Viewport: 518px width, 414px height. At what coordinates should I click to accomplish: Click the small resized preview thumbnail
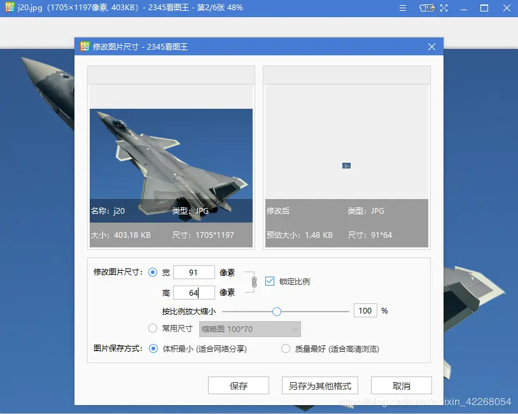[347, 166]
